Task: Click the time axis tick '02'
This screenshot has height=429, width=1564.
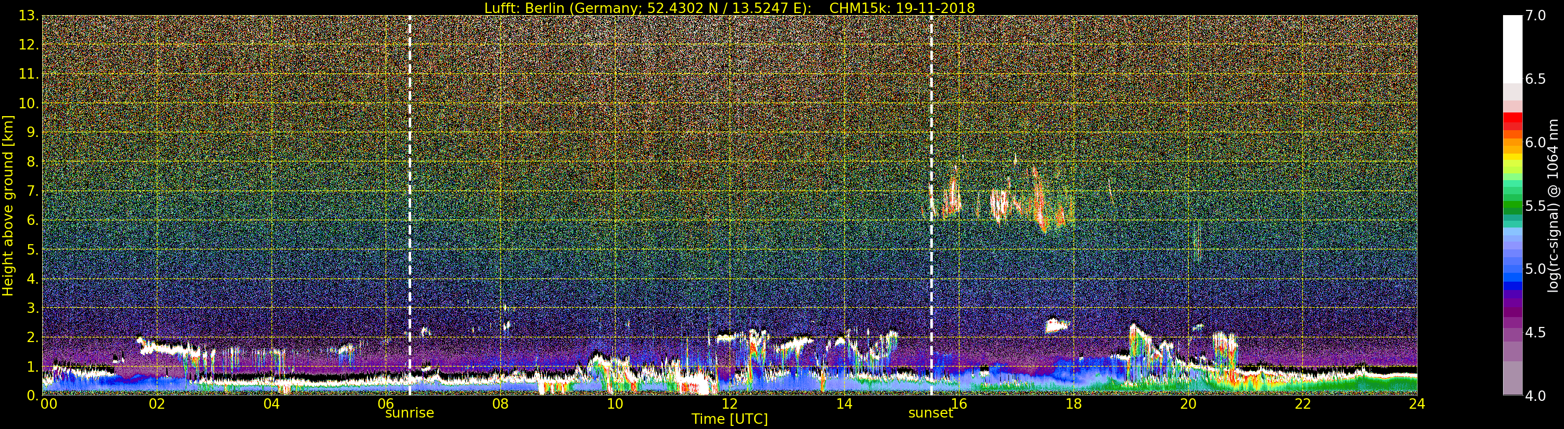Action: [157, 404]
